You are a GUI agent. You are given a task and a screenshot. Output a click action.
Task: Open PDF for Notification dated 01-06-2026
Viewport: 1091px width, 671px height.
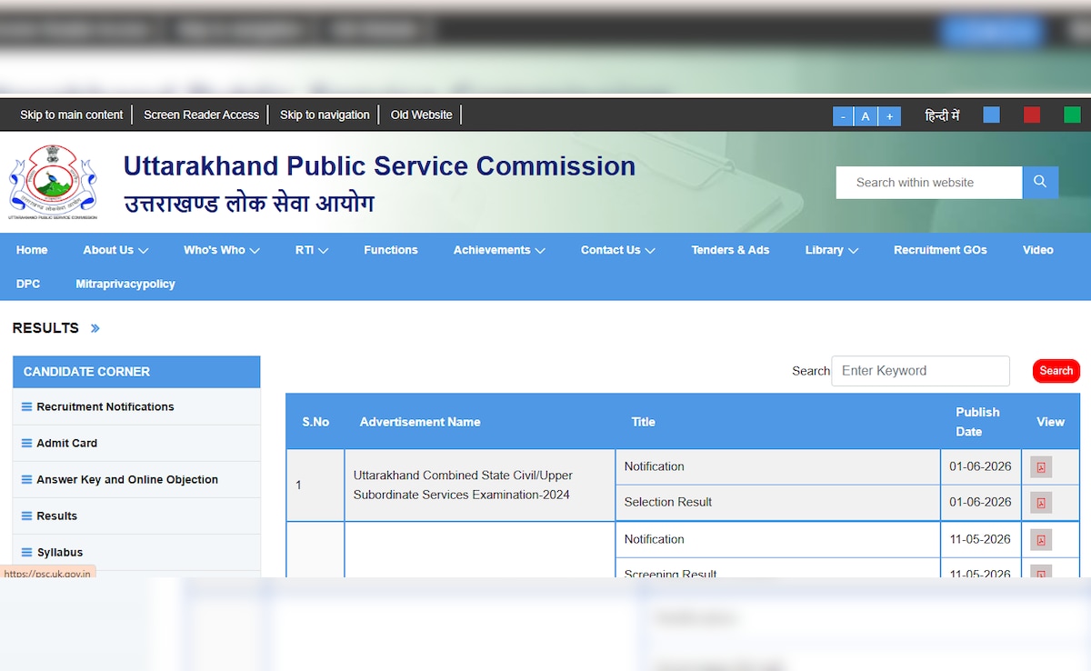pos(1041,467)
